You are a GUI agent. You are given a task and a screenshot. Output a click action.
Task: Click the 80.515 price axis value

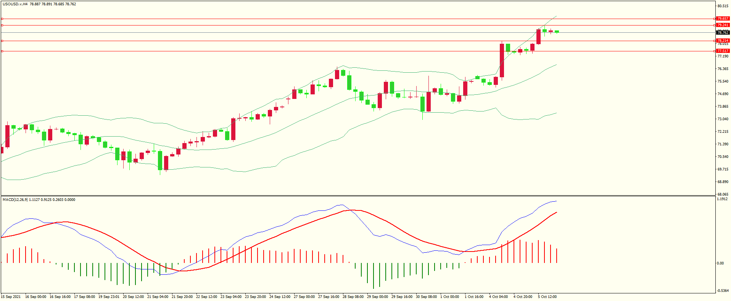(x=723, y=6)
